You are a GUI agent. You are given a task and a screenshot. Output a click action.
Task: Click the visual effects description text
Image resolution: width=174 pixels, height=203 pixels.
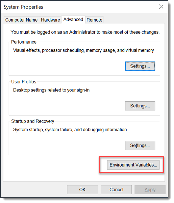(83, 50)
